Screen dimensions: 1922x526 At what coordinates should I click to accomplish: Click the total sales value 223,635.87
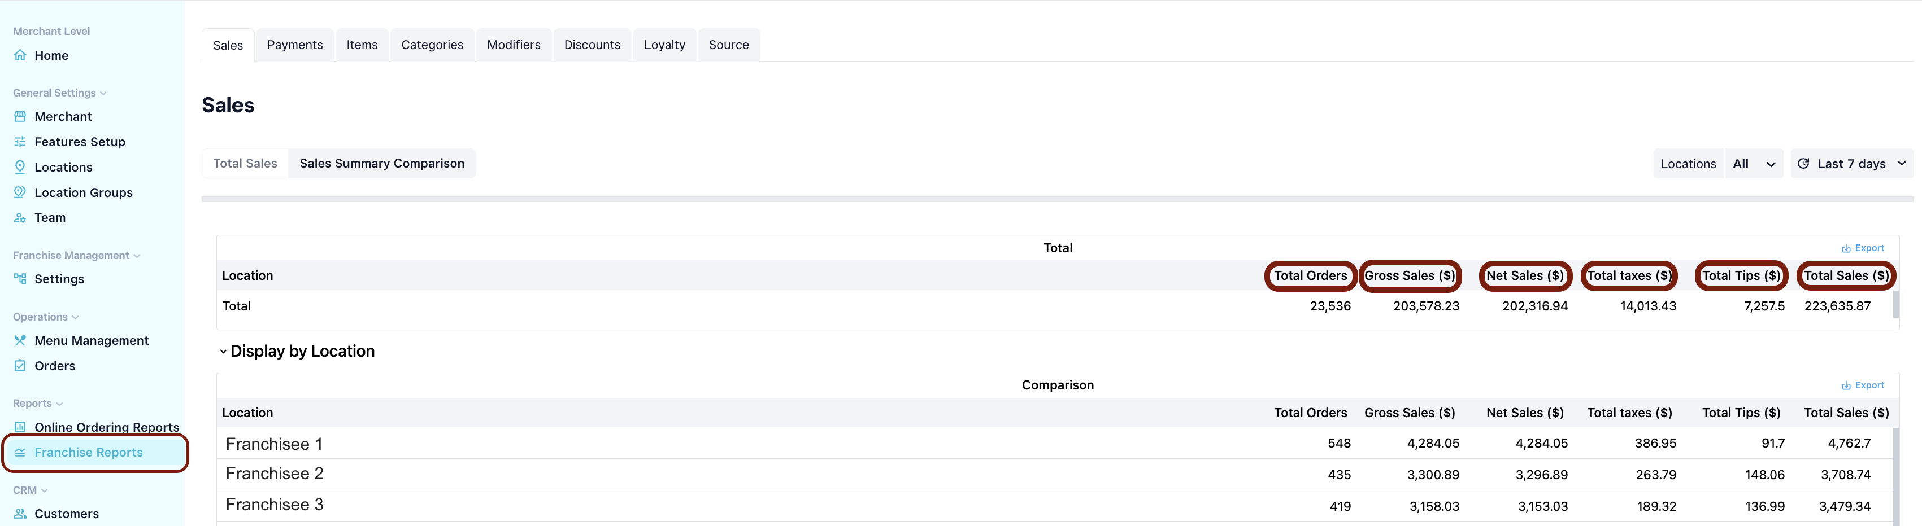click(1837, 306)
